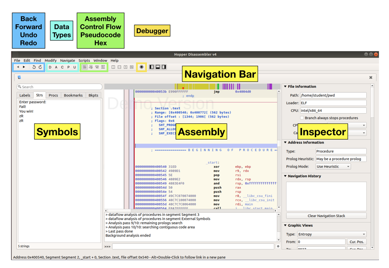The width and height of the screenshot is (389, 268).
Task: Open the Prolog Mode dropdown
Action: coord(333,166)
